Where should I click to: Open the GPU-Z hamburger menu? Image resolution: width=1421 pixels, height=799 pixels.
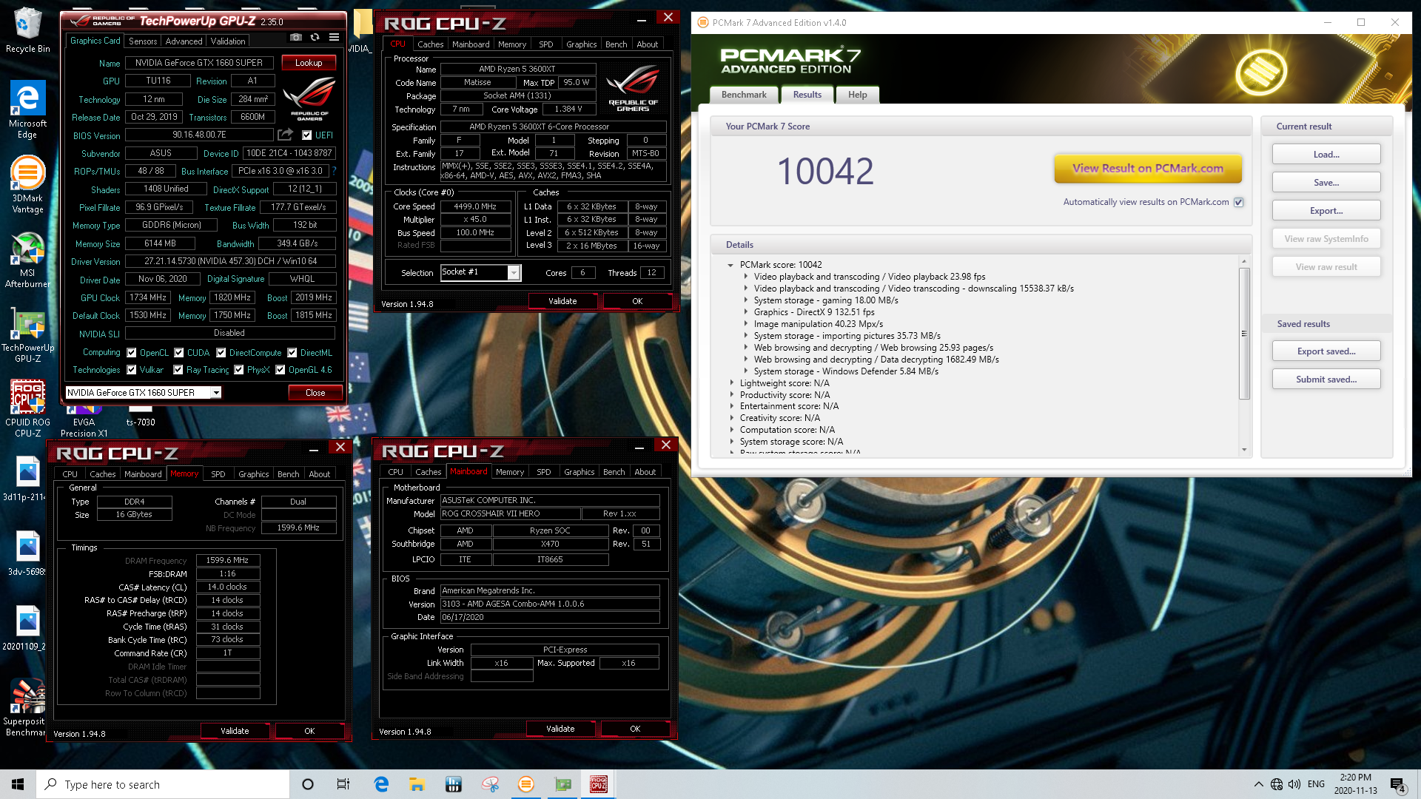pos(335,37)
